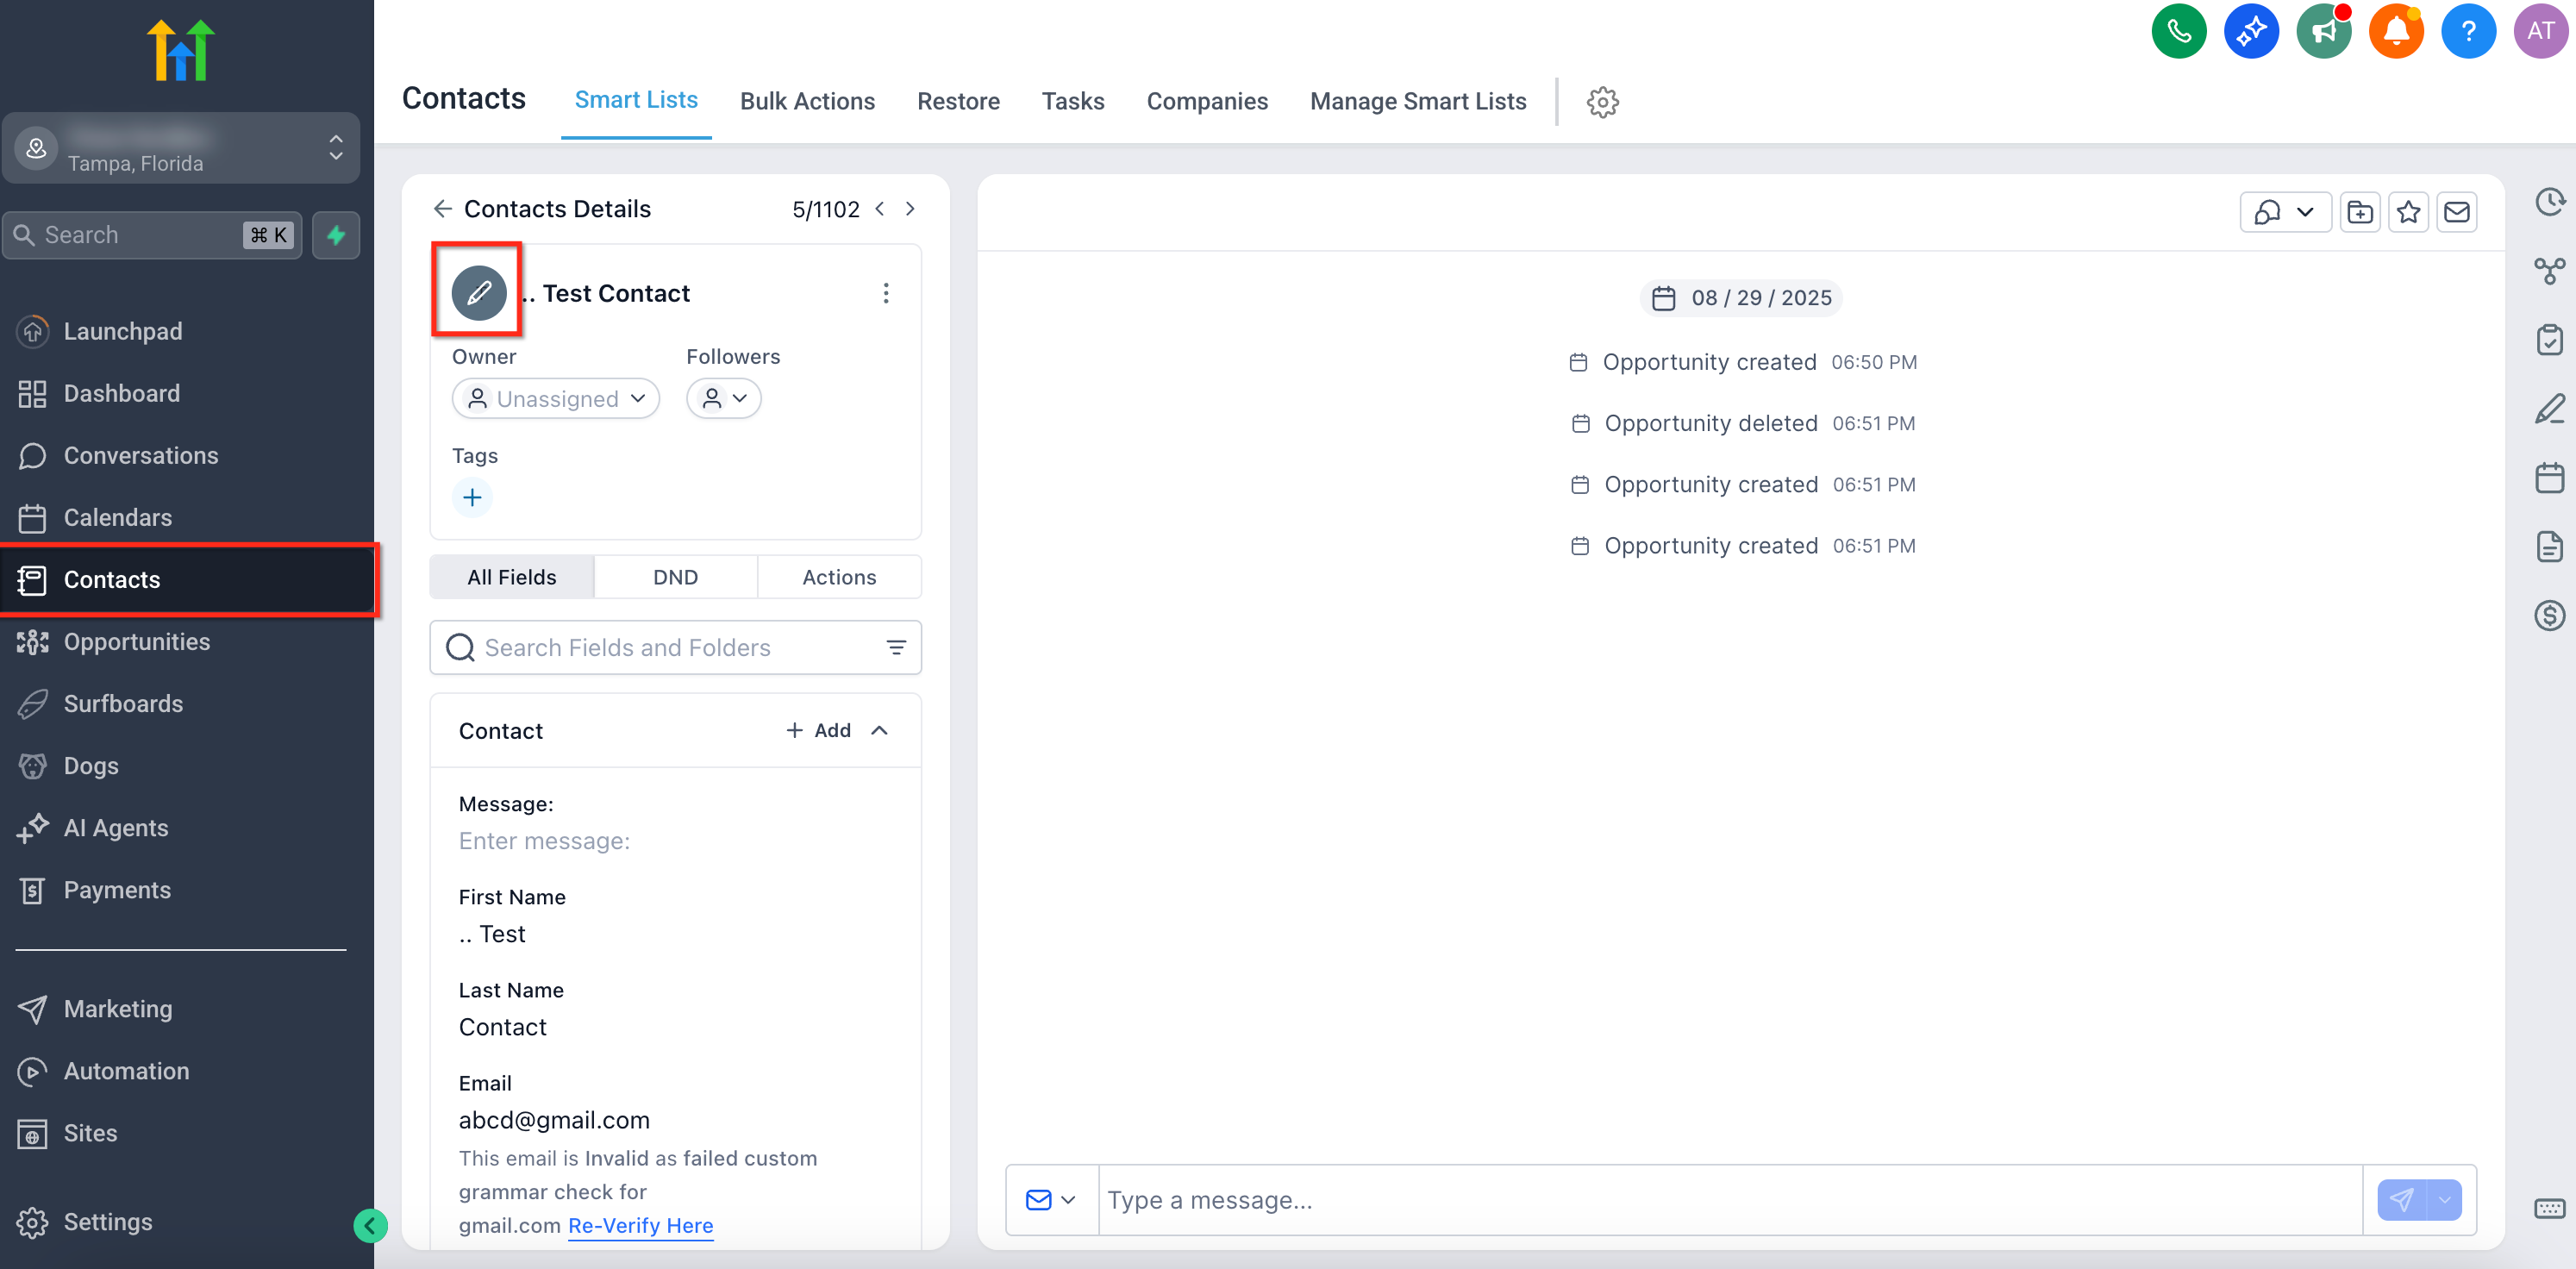Open the message channel type dropdown
This screenshot has width=2576, height=1269.
(1050, 1199)
